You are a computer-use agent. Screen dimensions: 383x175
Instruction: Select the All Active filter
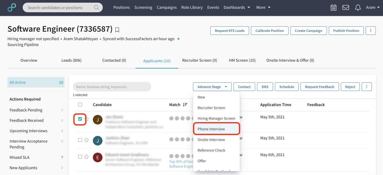[36, 82]
